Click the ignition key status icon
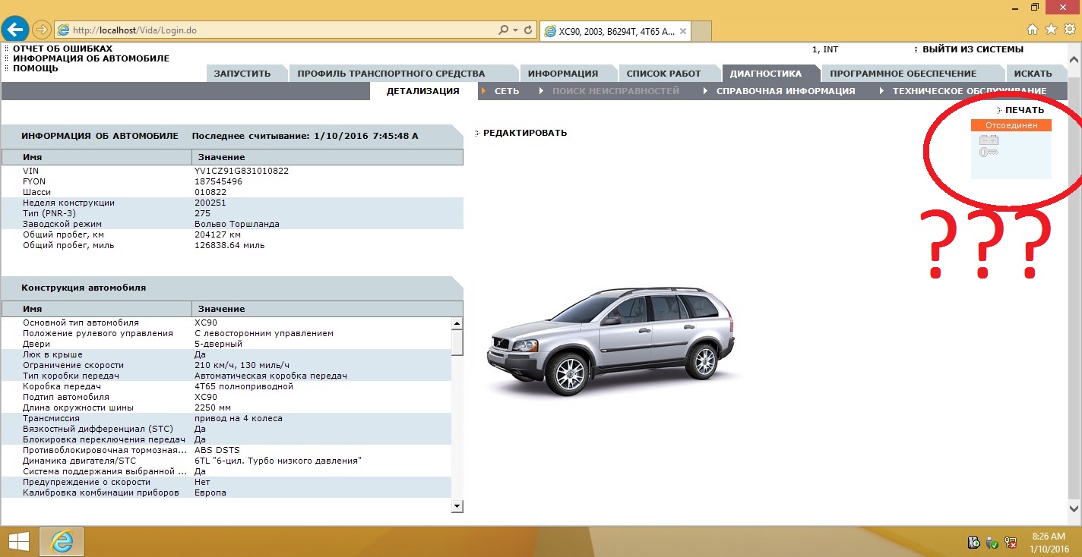The image size is (1082, 557). pos(989,153)
